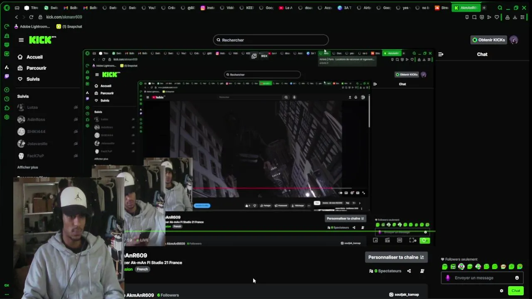Open the search tabs magnifier icon
This screenshot has width=532, height=299.
pos(500,7)
